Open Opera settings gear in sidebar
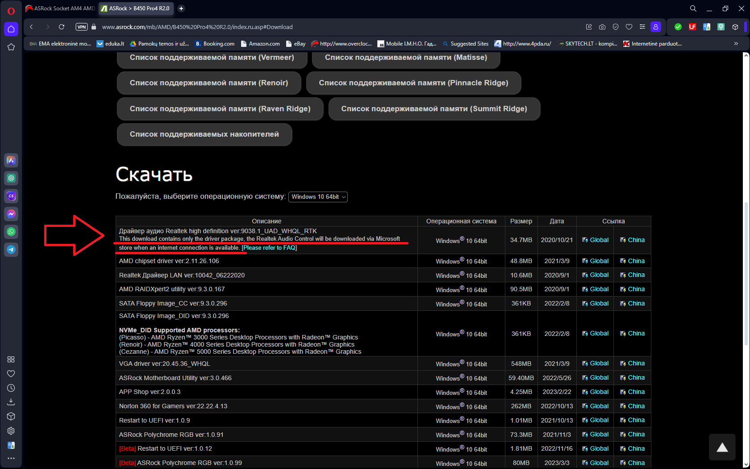Viewport: 750px width, 469px height. pos(11,431)
